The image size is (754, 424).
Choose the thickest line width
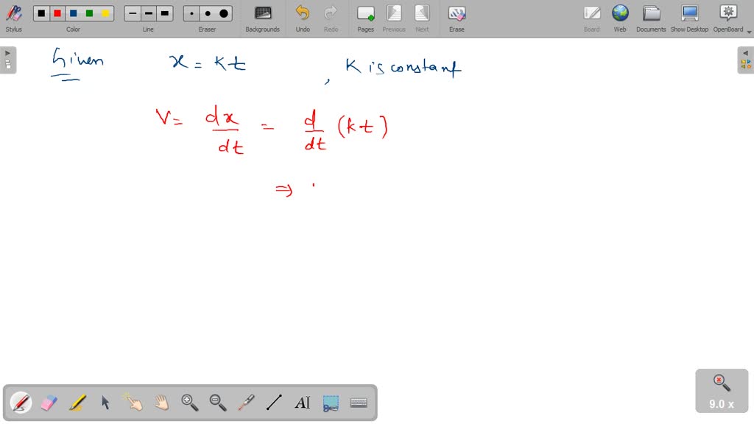tap(164, 13)
